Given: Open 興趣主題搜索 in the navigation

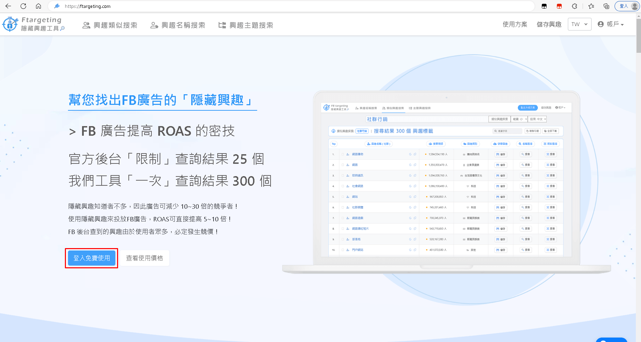Looking at the screenshot, I should (x=246, y=25).
